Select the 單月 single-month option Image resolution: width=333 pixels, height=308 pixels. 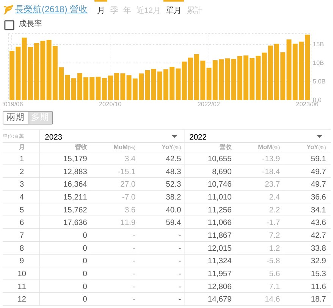coord(173,10)
